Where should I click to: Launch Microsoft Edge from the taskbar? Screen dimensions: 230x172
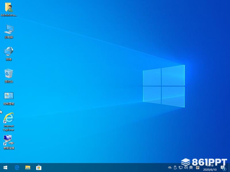click(x=17, y=168)
